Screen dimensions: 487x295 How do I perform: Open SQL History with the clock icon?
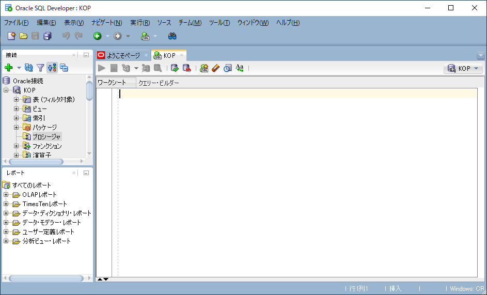coord(228,68)
